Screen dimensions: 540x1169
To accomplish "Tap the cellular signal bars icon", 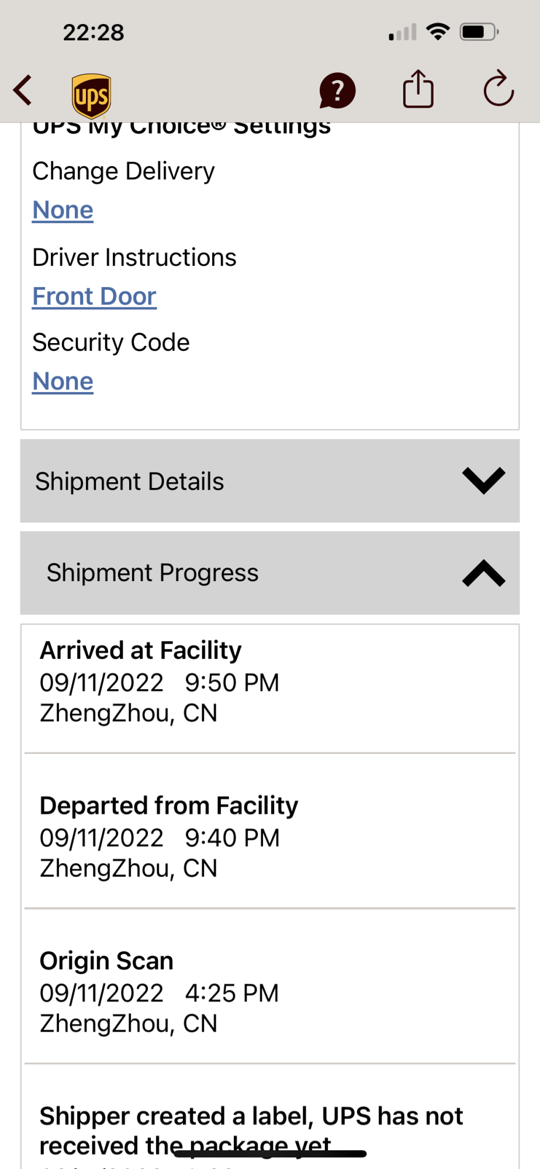I will coord(403,32).
